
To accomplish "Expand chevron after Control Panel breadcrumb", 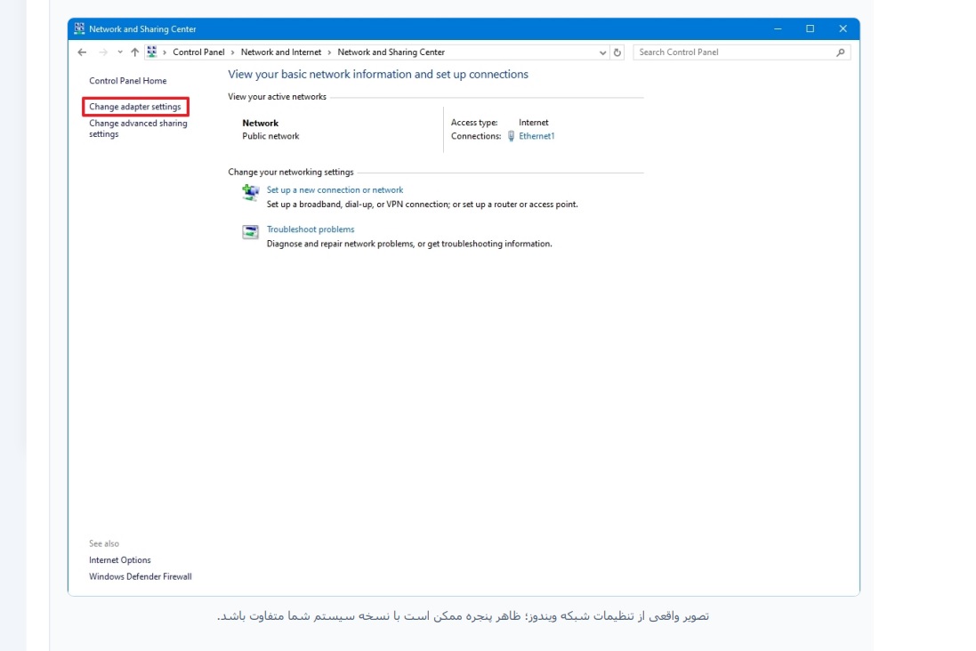I will 233,52.
